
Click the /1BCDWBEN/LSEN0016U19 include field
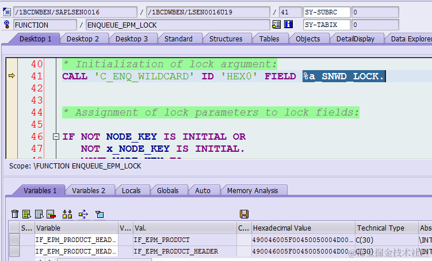[x=208, y=12]
